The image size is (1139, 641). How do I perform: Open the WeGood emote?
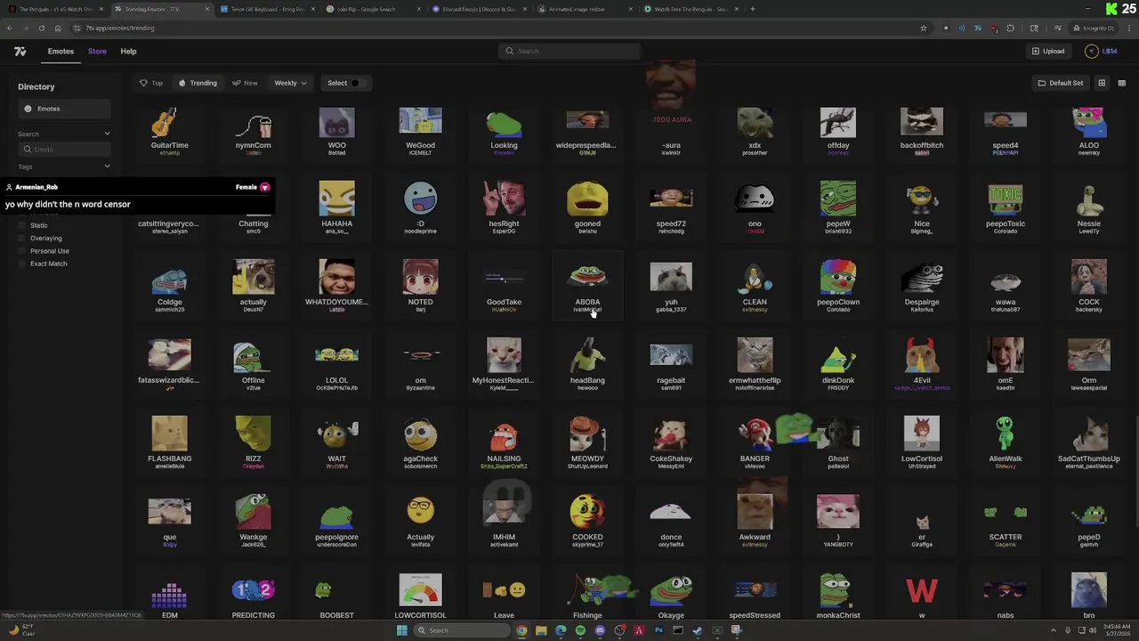point(420,129)
